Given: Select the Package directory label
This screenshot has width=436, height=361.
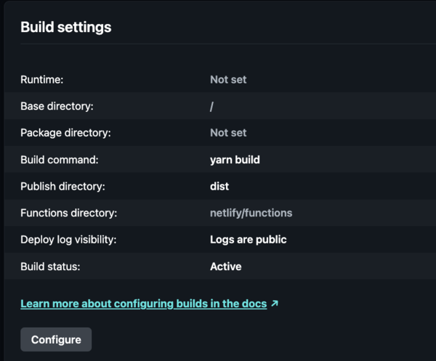Looking at the screenshot, I should coord(65,133).
